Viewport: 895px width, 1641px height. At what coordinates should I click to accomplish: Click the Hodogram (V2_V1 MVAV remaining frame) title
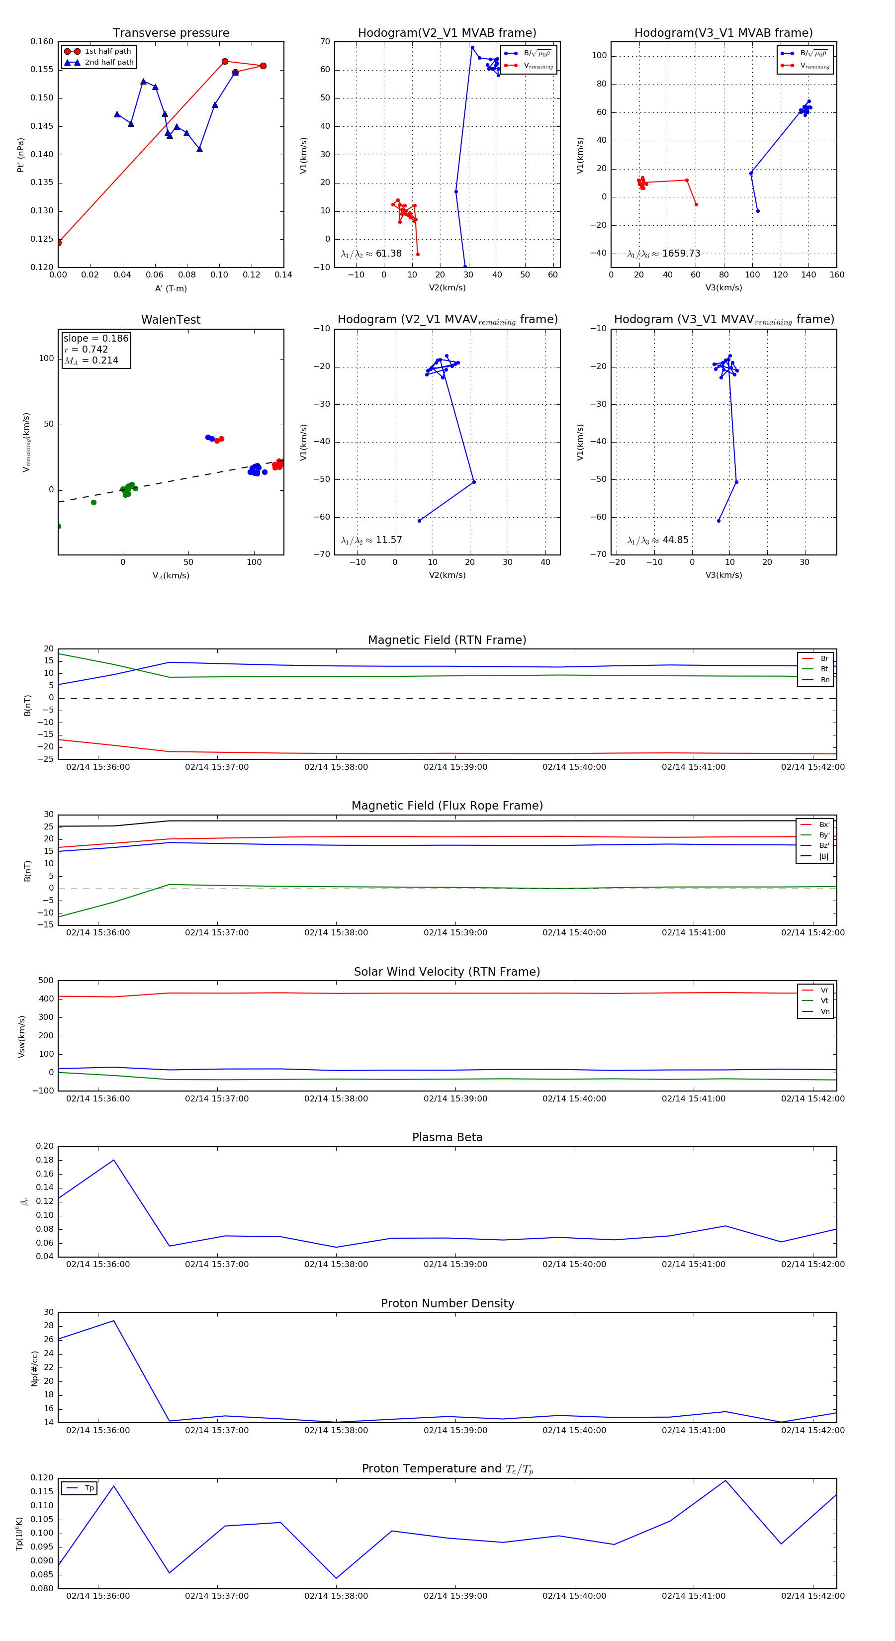tap(447, 320)
